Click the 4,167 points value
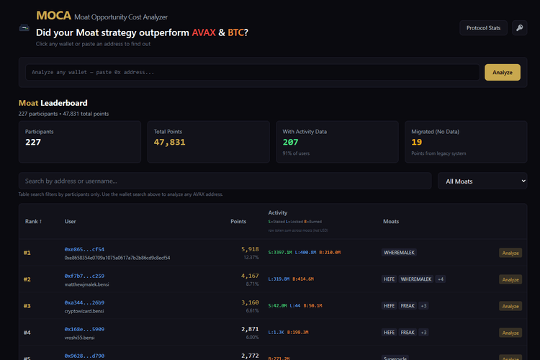 click(x=250, y=276)
